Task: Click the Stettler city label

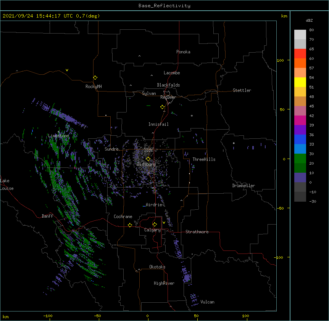Action: click(x=242, y=90)
